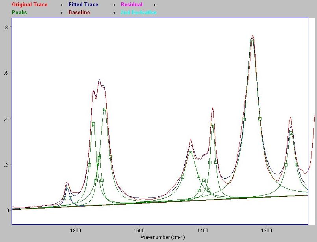
Task: Click the 1400 tick label on the x-axis
Action: (203, 230)
